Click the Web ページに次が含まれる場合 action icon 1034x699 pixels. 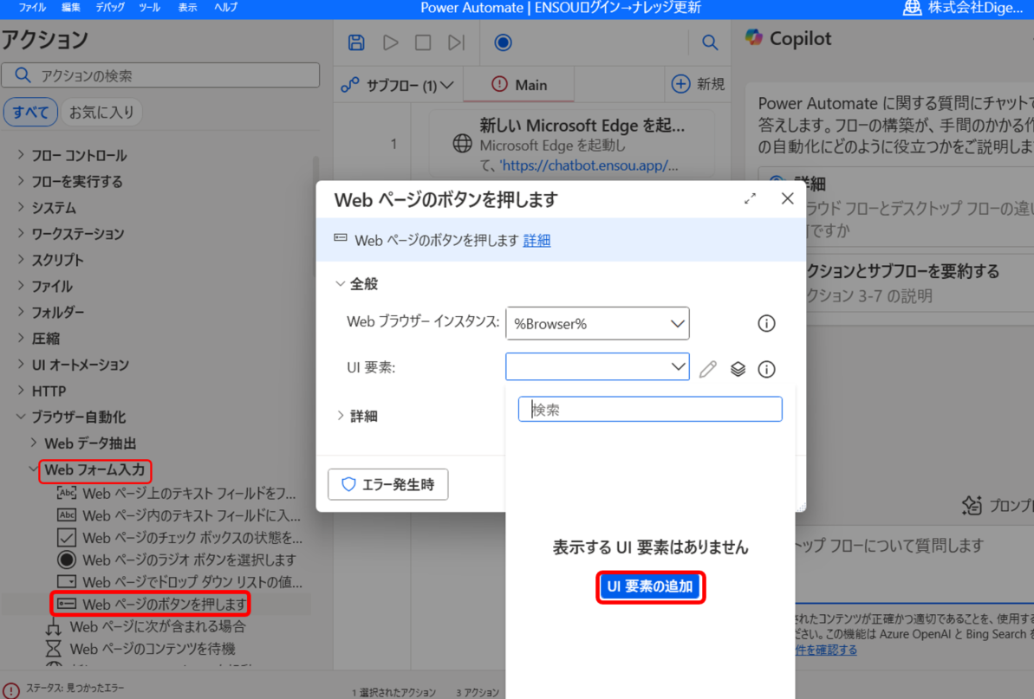coord(54,626)
